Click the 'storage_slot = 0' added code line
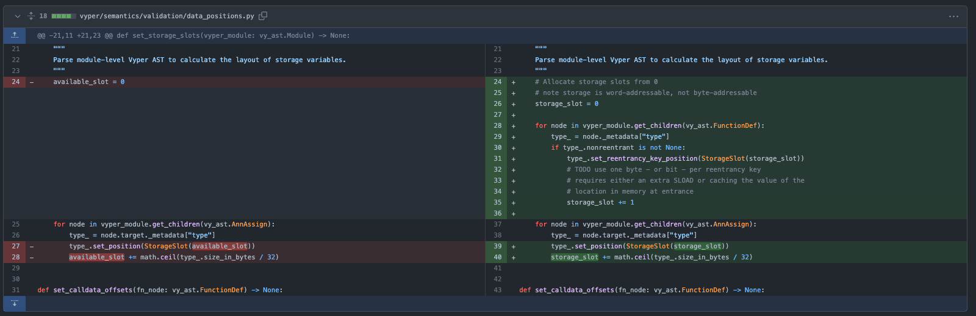976x316 pixels. (567, 104)
